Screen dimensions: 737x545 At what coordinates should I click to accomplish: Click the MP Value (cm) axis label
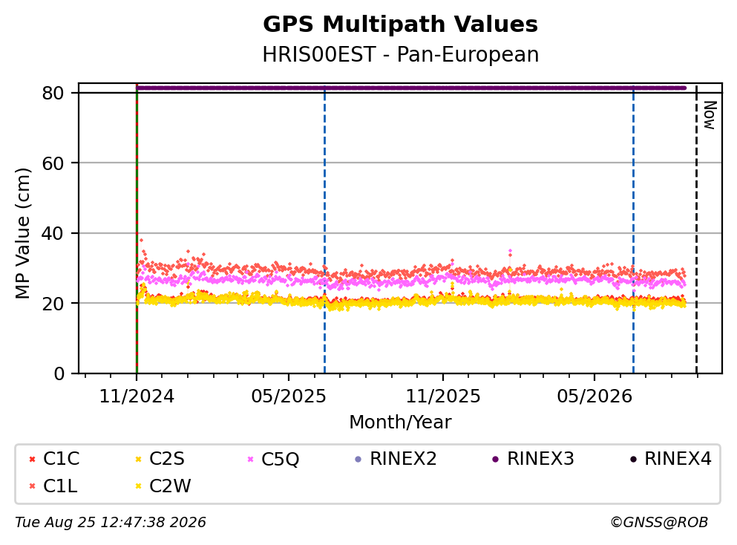pyautogui.click(x=22, y=233)
